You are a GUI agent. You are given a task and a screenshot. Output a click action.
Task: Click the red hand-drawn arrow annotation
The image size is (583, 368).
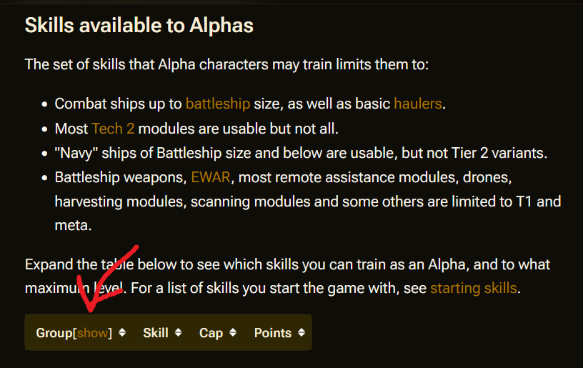point(104,278)
